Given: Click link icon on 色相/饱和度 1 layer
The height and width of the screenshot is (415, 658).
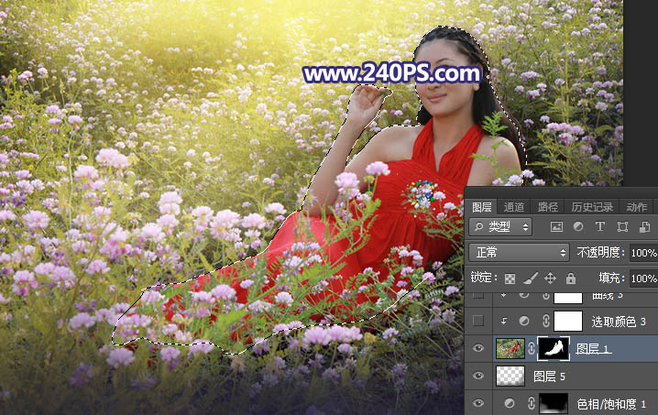Looking at the screenshot, I should pyautogui.click(x=531, y=403).
